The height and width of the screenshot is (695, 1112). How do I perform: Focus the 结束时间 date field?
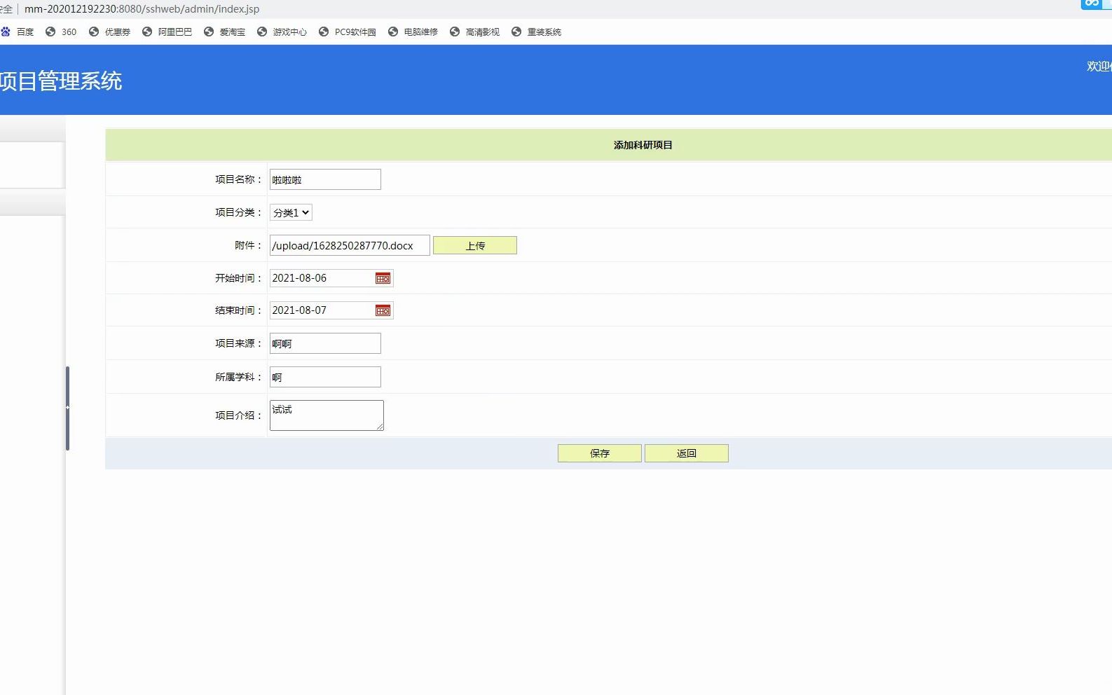331,310
